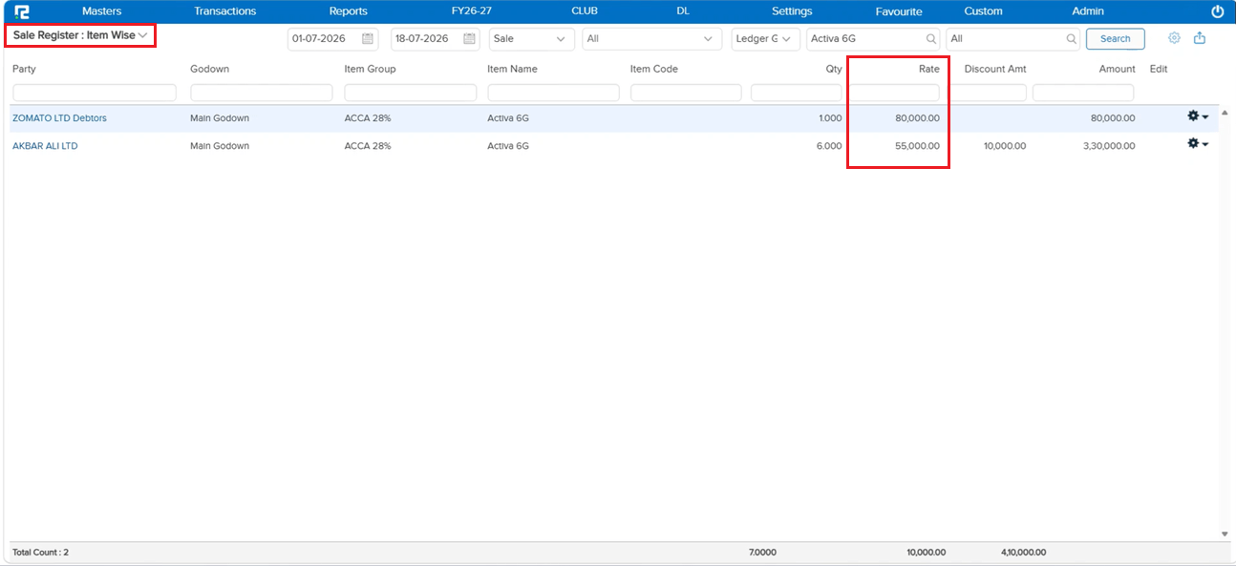The width and height of the screenshot is (1236, 566).
Task: Click search magnifier in the All field
Action: (1072, 39)
